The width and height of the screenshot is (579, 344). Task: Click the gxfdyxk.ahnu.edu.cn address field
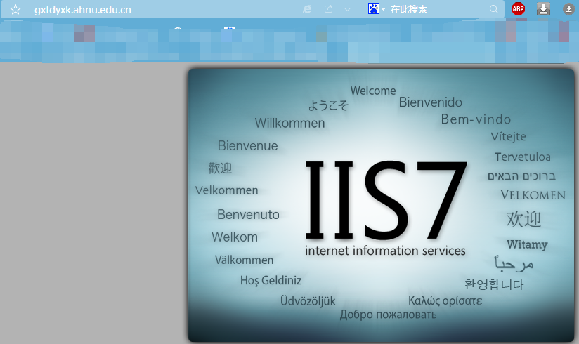coord(141,10)
